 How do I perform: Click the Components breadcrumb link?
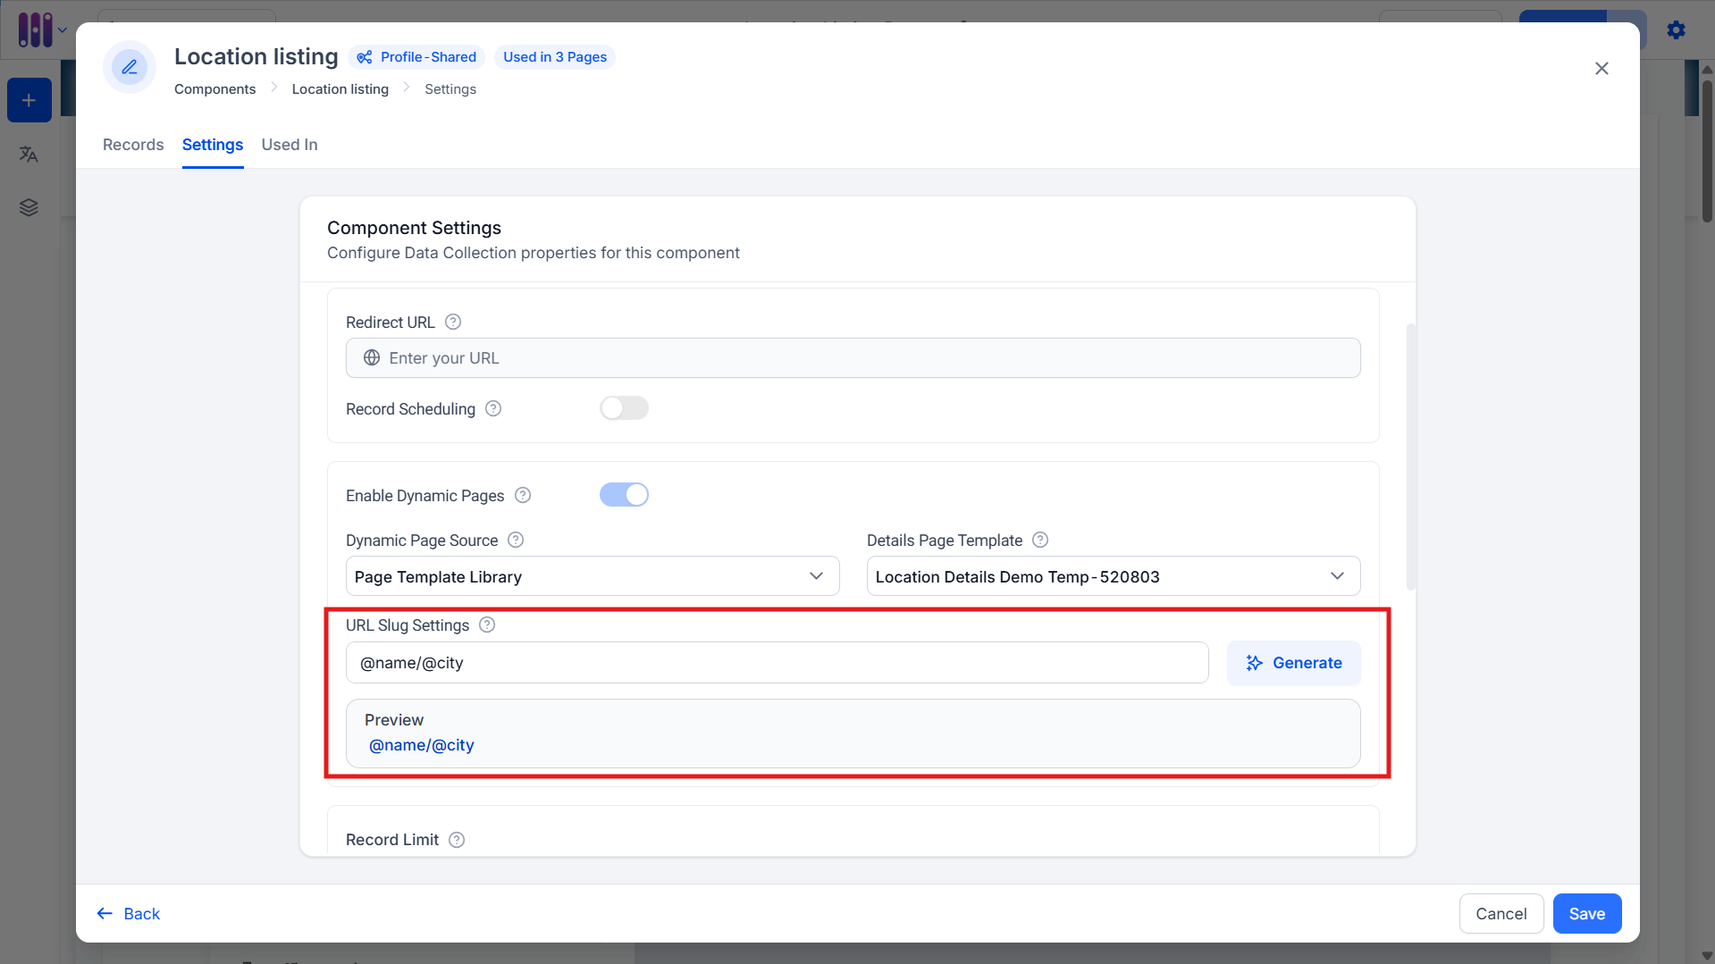[x=214, y=89]
